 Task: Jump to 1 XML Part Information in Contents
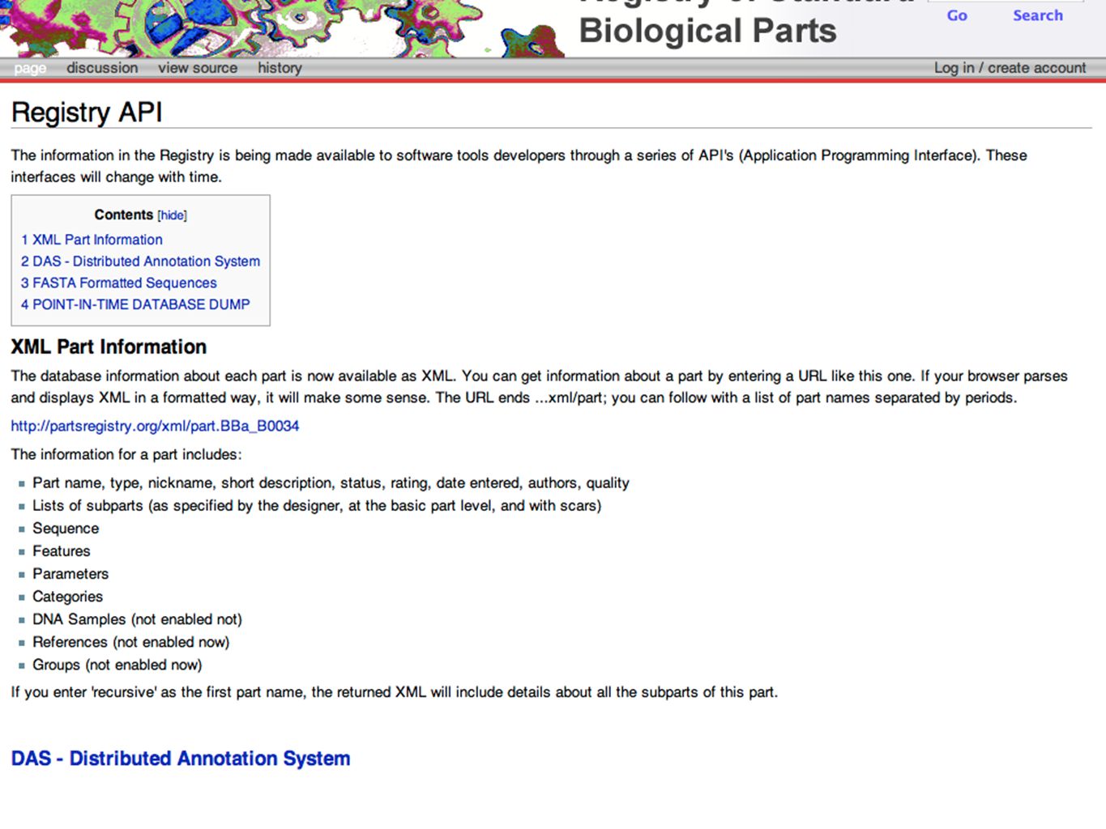(x=92, y=240)
